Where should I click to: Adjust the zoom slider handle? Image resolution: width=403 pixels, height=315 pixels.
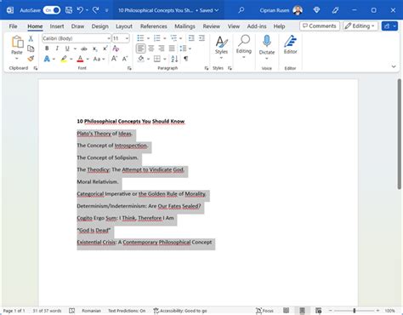coord(355,311)
